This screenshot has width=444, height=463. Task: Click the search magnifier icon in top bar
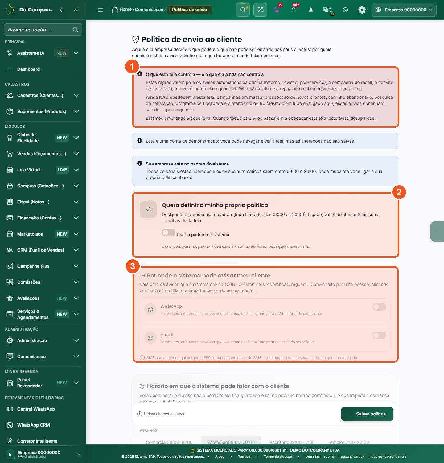pyautogui.click(x=243, y=10)
